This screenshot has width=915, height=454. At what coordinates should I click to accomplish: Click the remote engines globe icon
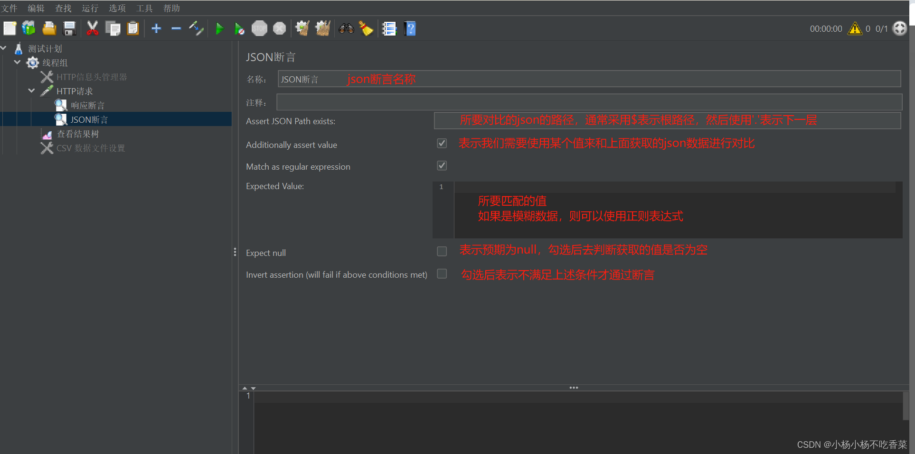click(x=900, y=28)
